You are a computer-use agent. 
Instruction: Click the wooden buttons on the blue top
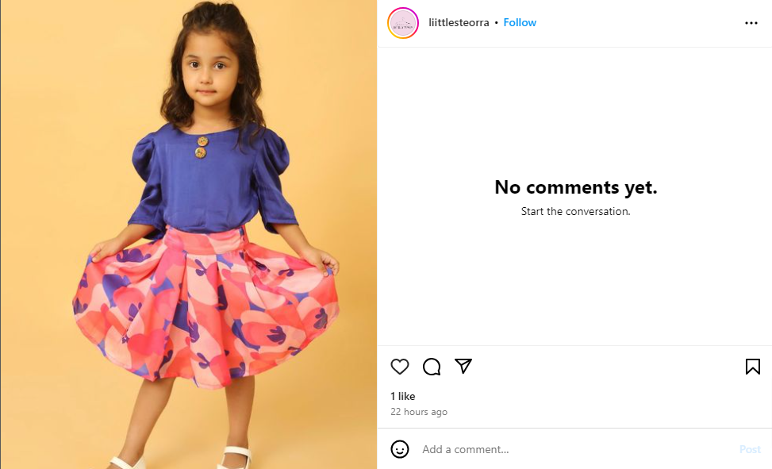click(201, 147)
